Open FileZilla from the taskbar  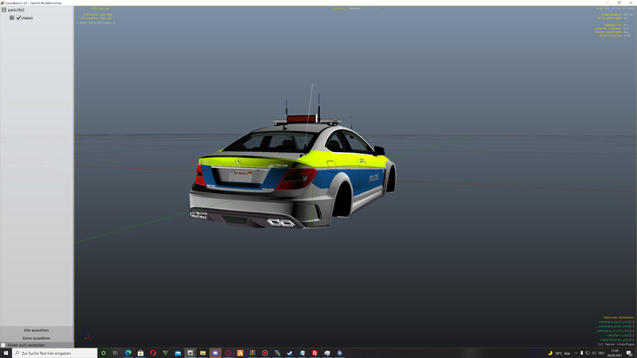point(315,353)
